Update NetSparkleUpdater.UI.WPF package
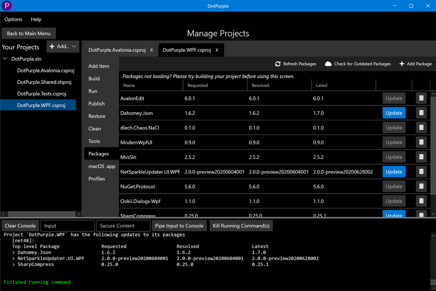 [x=394, y=172]
